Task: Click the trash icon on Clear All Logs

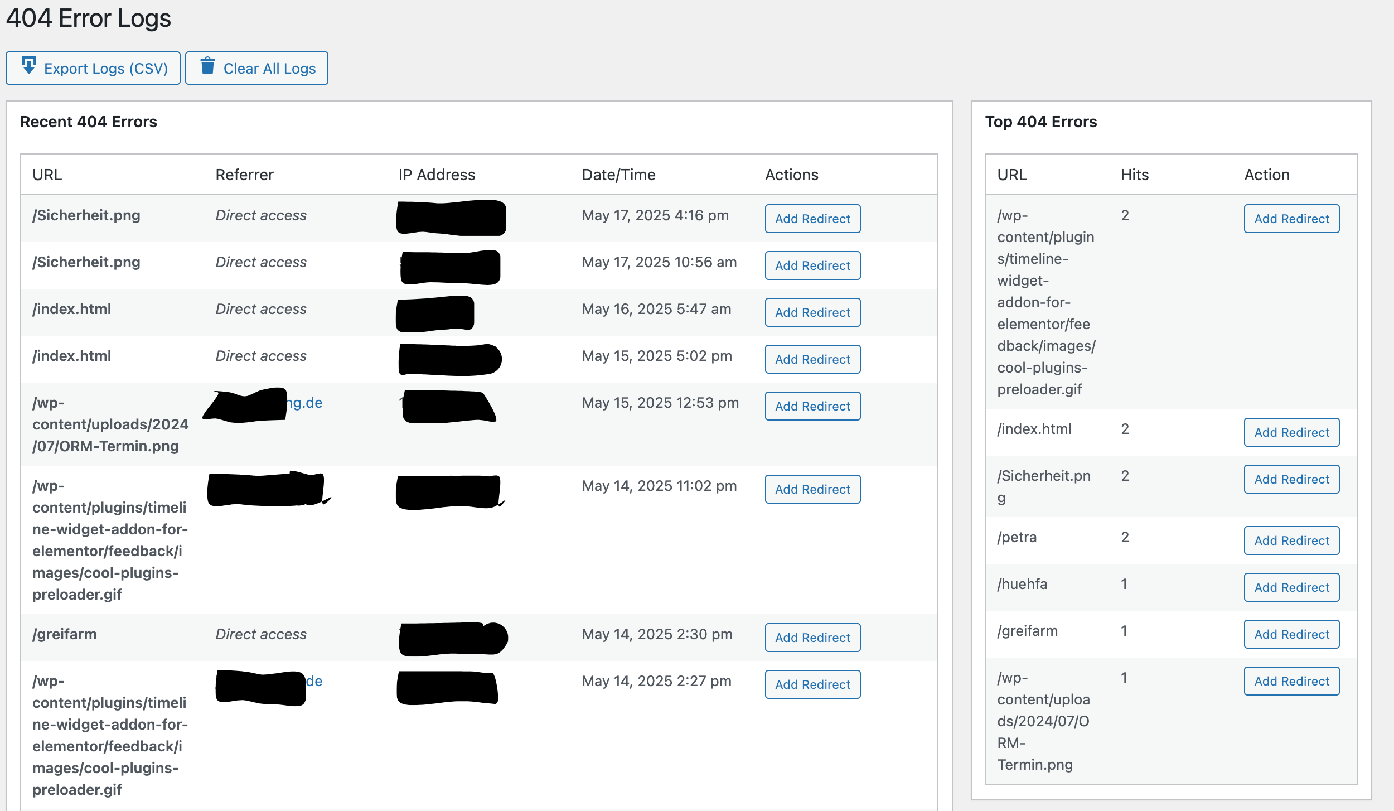Action: coord(207,66)
